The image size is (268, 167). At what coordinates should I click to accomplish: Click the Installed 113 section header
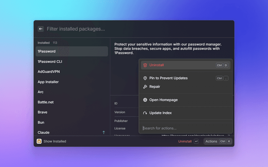coord(47,43)
